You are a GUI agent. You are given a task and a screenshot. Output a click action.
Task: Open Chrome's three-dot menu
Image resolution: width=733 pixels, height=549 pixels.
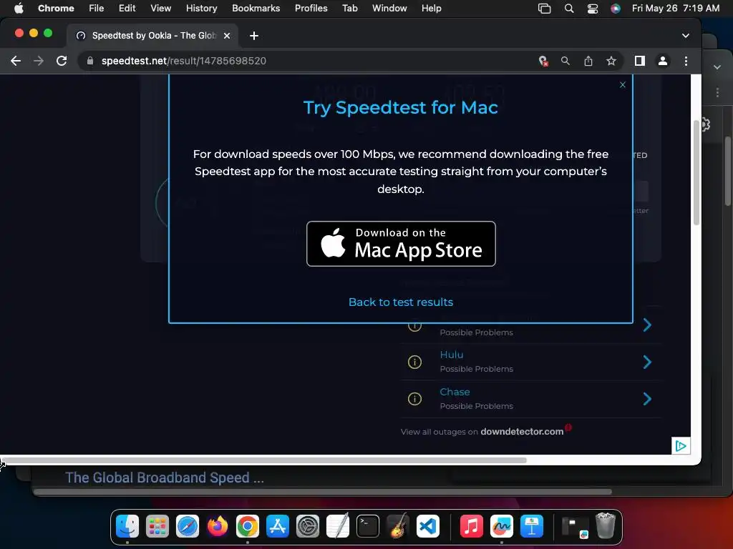click(686, 61)
